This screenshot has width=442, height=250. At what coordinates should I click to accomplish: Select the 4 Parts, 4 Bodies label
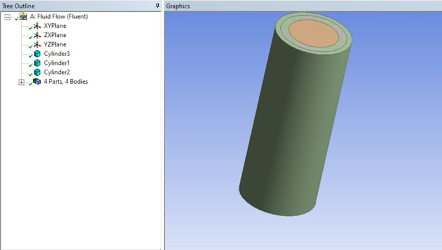66,81
